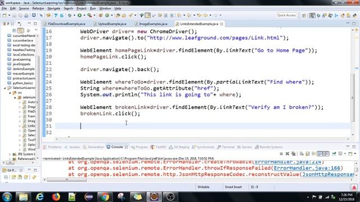This screenshot has width=360, height=202.
Task: Open the JsonHttpResponse stack trace link
Action: tap(328, 175)
